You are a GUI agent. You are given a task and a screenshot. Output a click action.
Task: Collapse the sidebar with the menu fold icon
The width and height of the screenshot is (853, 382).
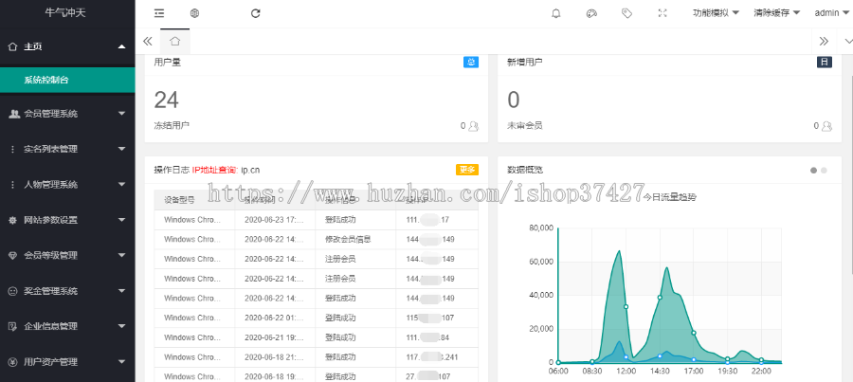click(x=159, y=13)
